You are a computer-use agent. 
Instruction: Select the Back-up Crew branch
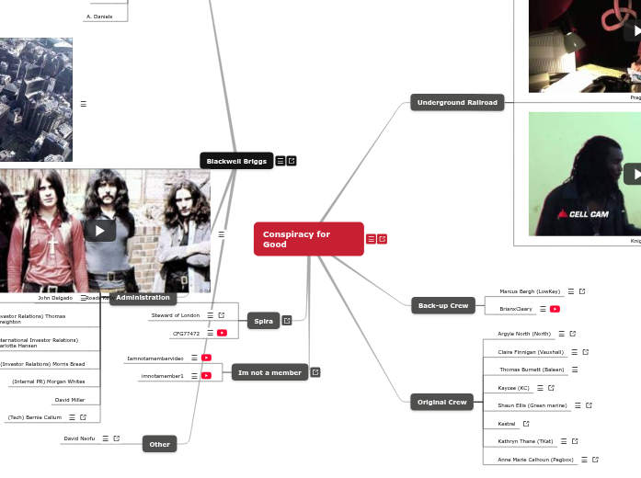point(442,305)
